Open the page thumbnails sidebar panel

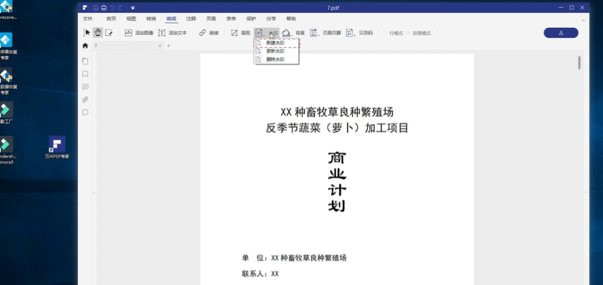(x=85, y=61)
